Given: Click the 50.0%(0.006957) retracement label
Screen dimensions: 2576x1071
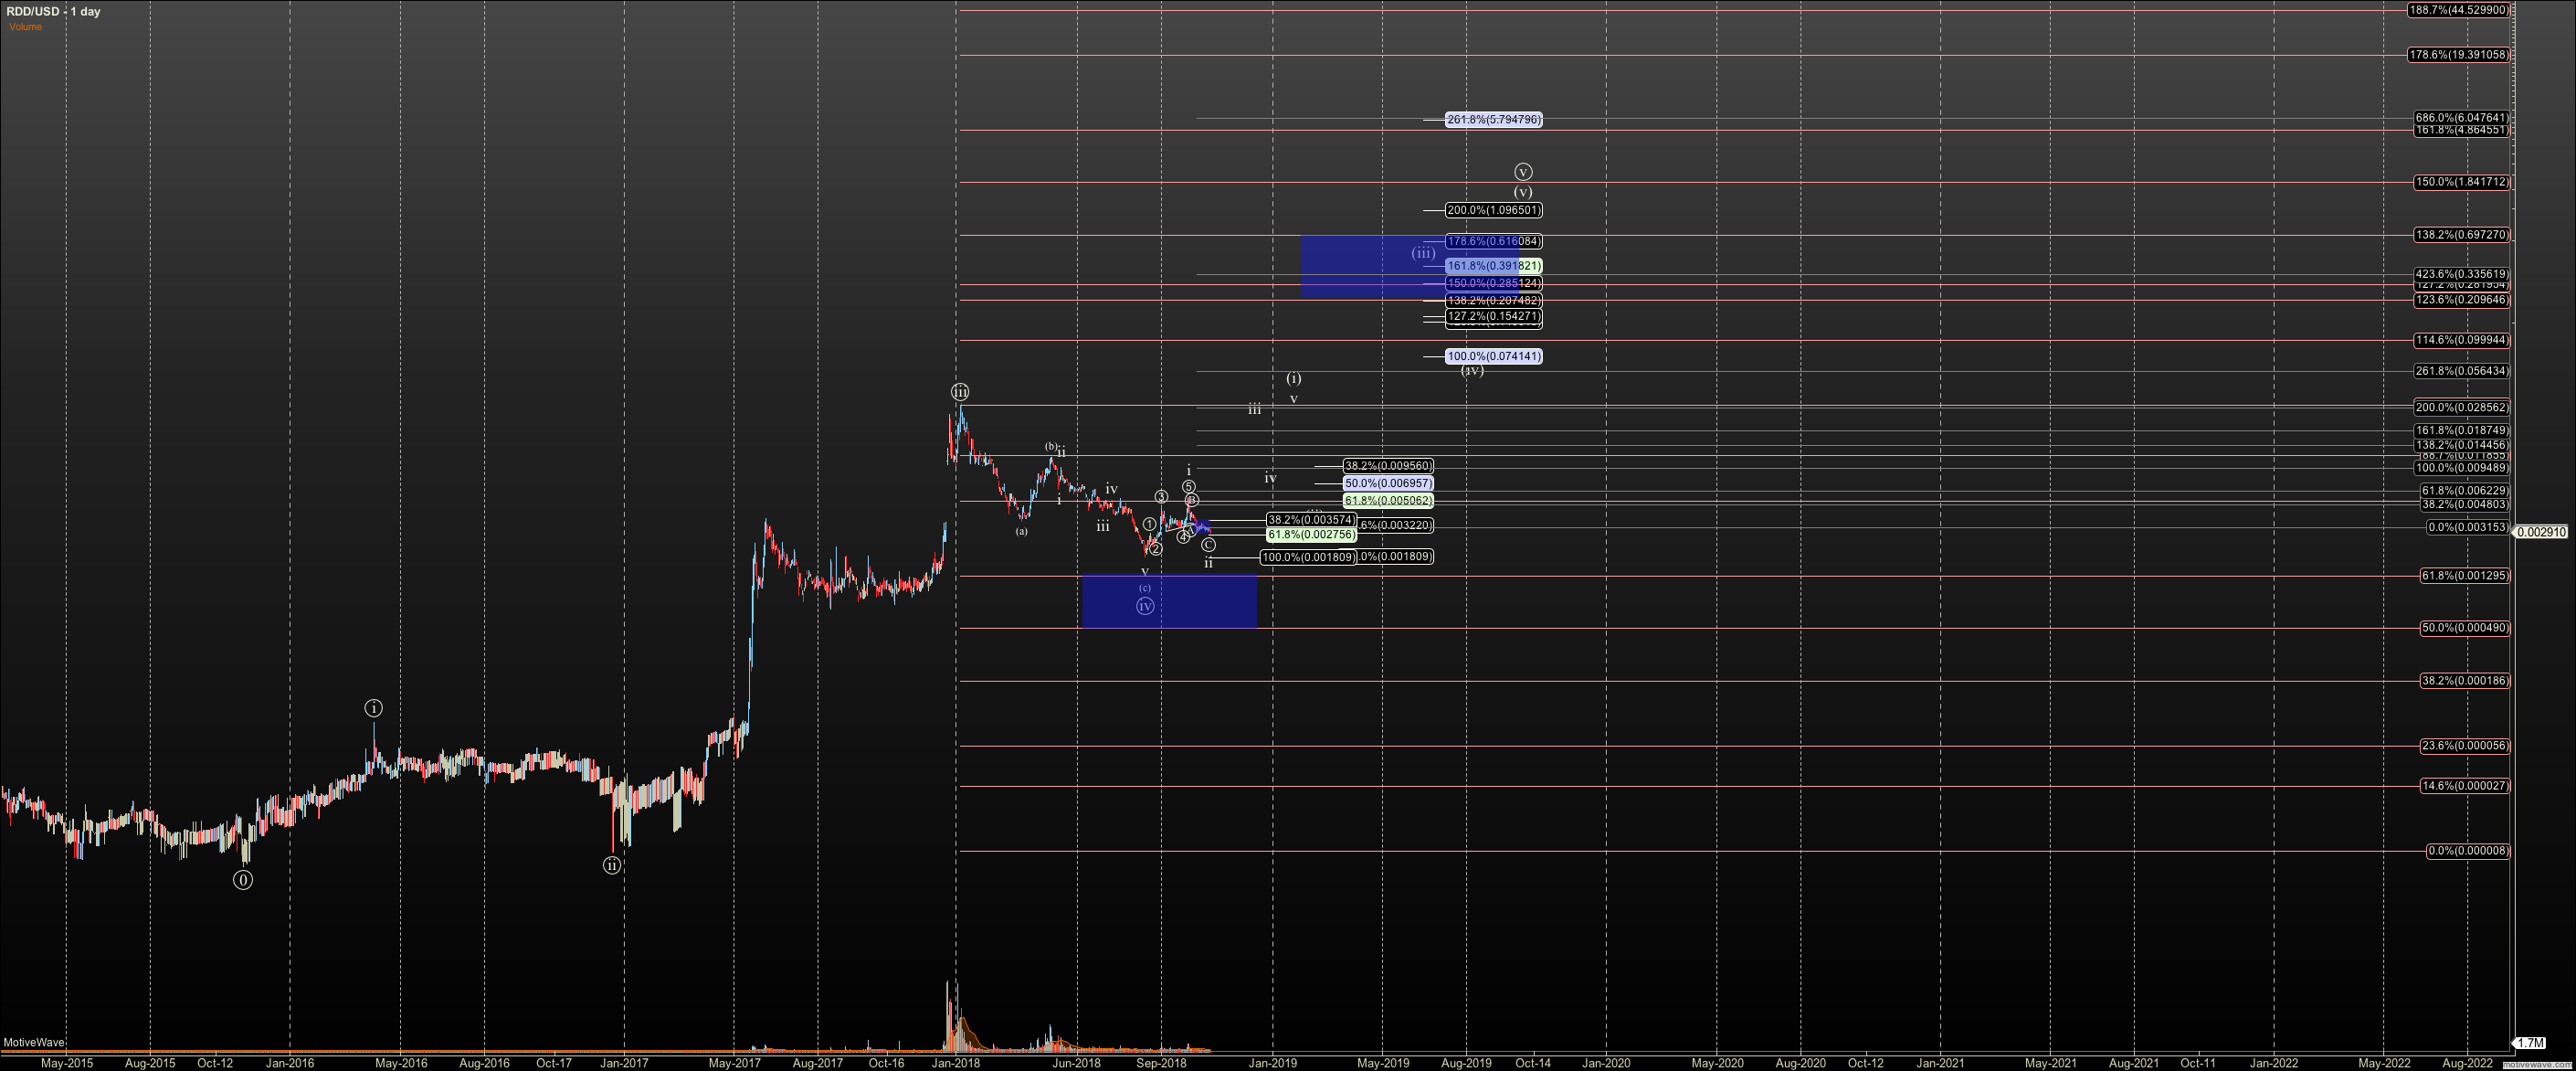Looking at the screenshot, I should [1388, 483].
